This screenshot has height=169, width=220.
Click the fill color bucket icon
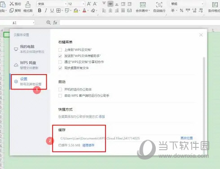(x=76, y=10)
